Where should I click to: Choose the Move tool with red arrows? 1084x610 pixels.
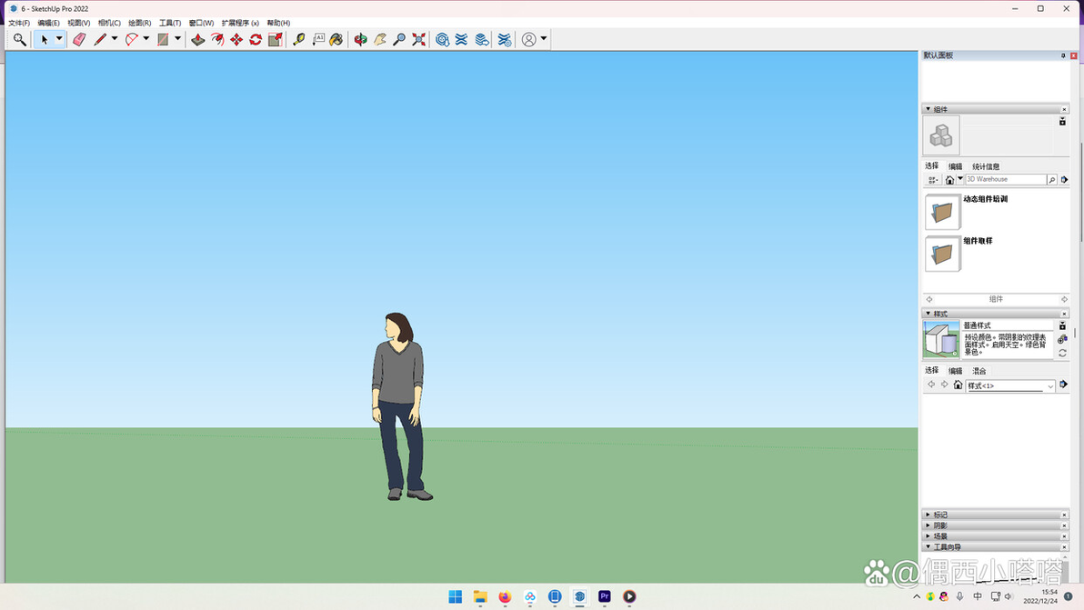(x=236, y=39)
